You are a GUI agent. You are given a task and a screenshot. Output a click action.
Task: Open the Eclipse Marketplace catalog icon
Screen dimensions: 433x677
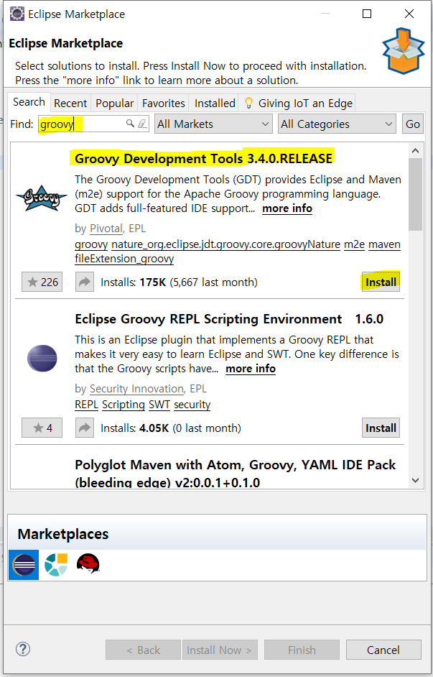24,565
